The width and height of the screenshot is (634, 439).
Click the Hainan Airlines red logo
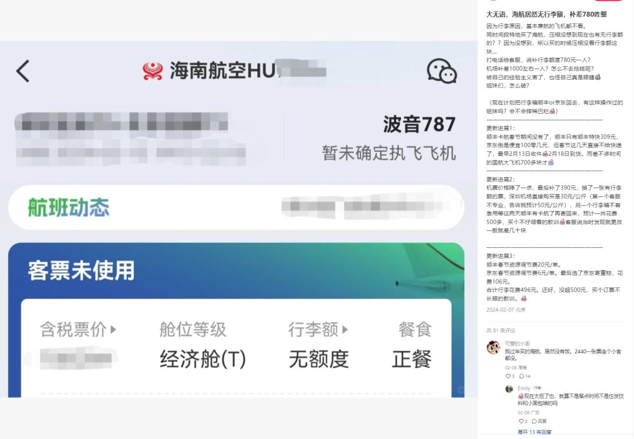(153, 71)
